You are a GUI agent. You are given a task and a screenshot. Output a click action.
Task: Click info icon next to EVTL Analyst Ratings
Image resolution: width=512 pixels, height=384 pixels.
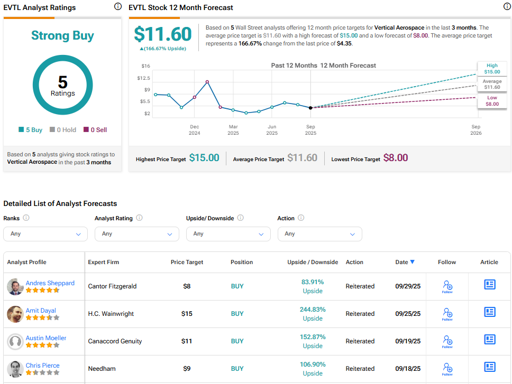[117, 7]
